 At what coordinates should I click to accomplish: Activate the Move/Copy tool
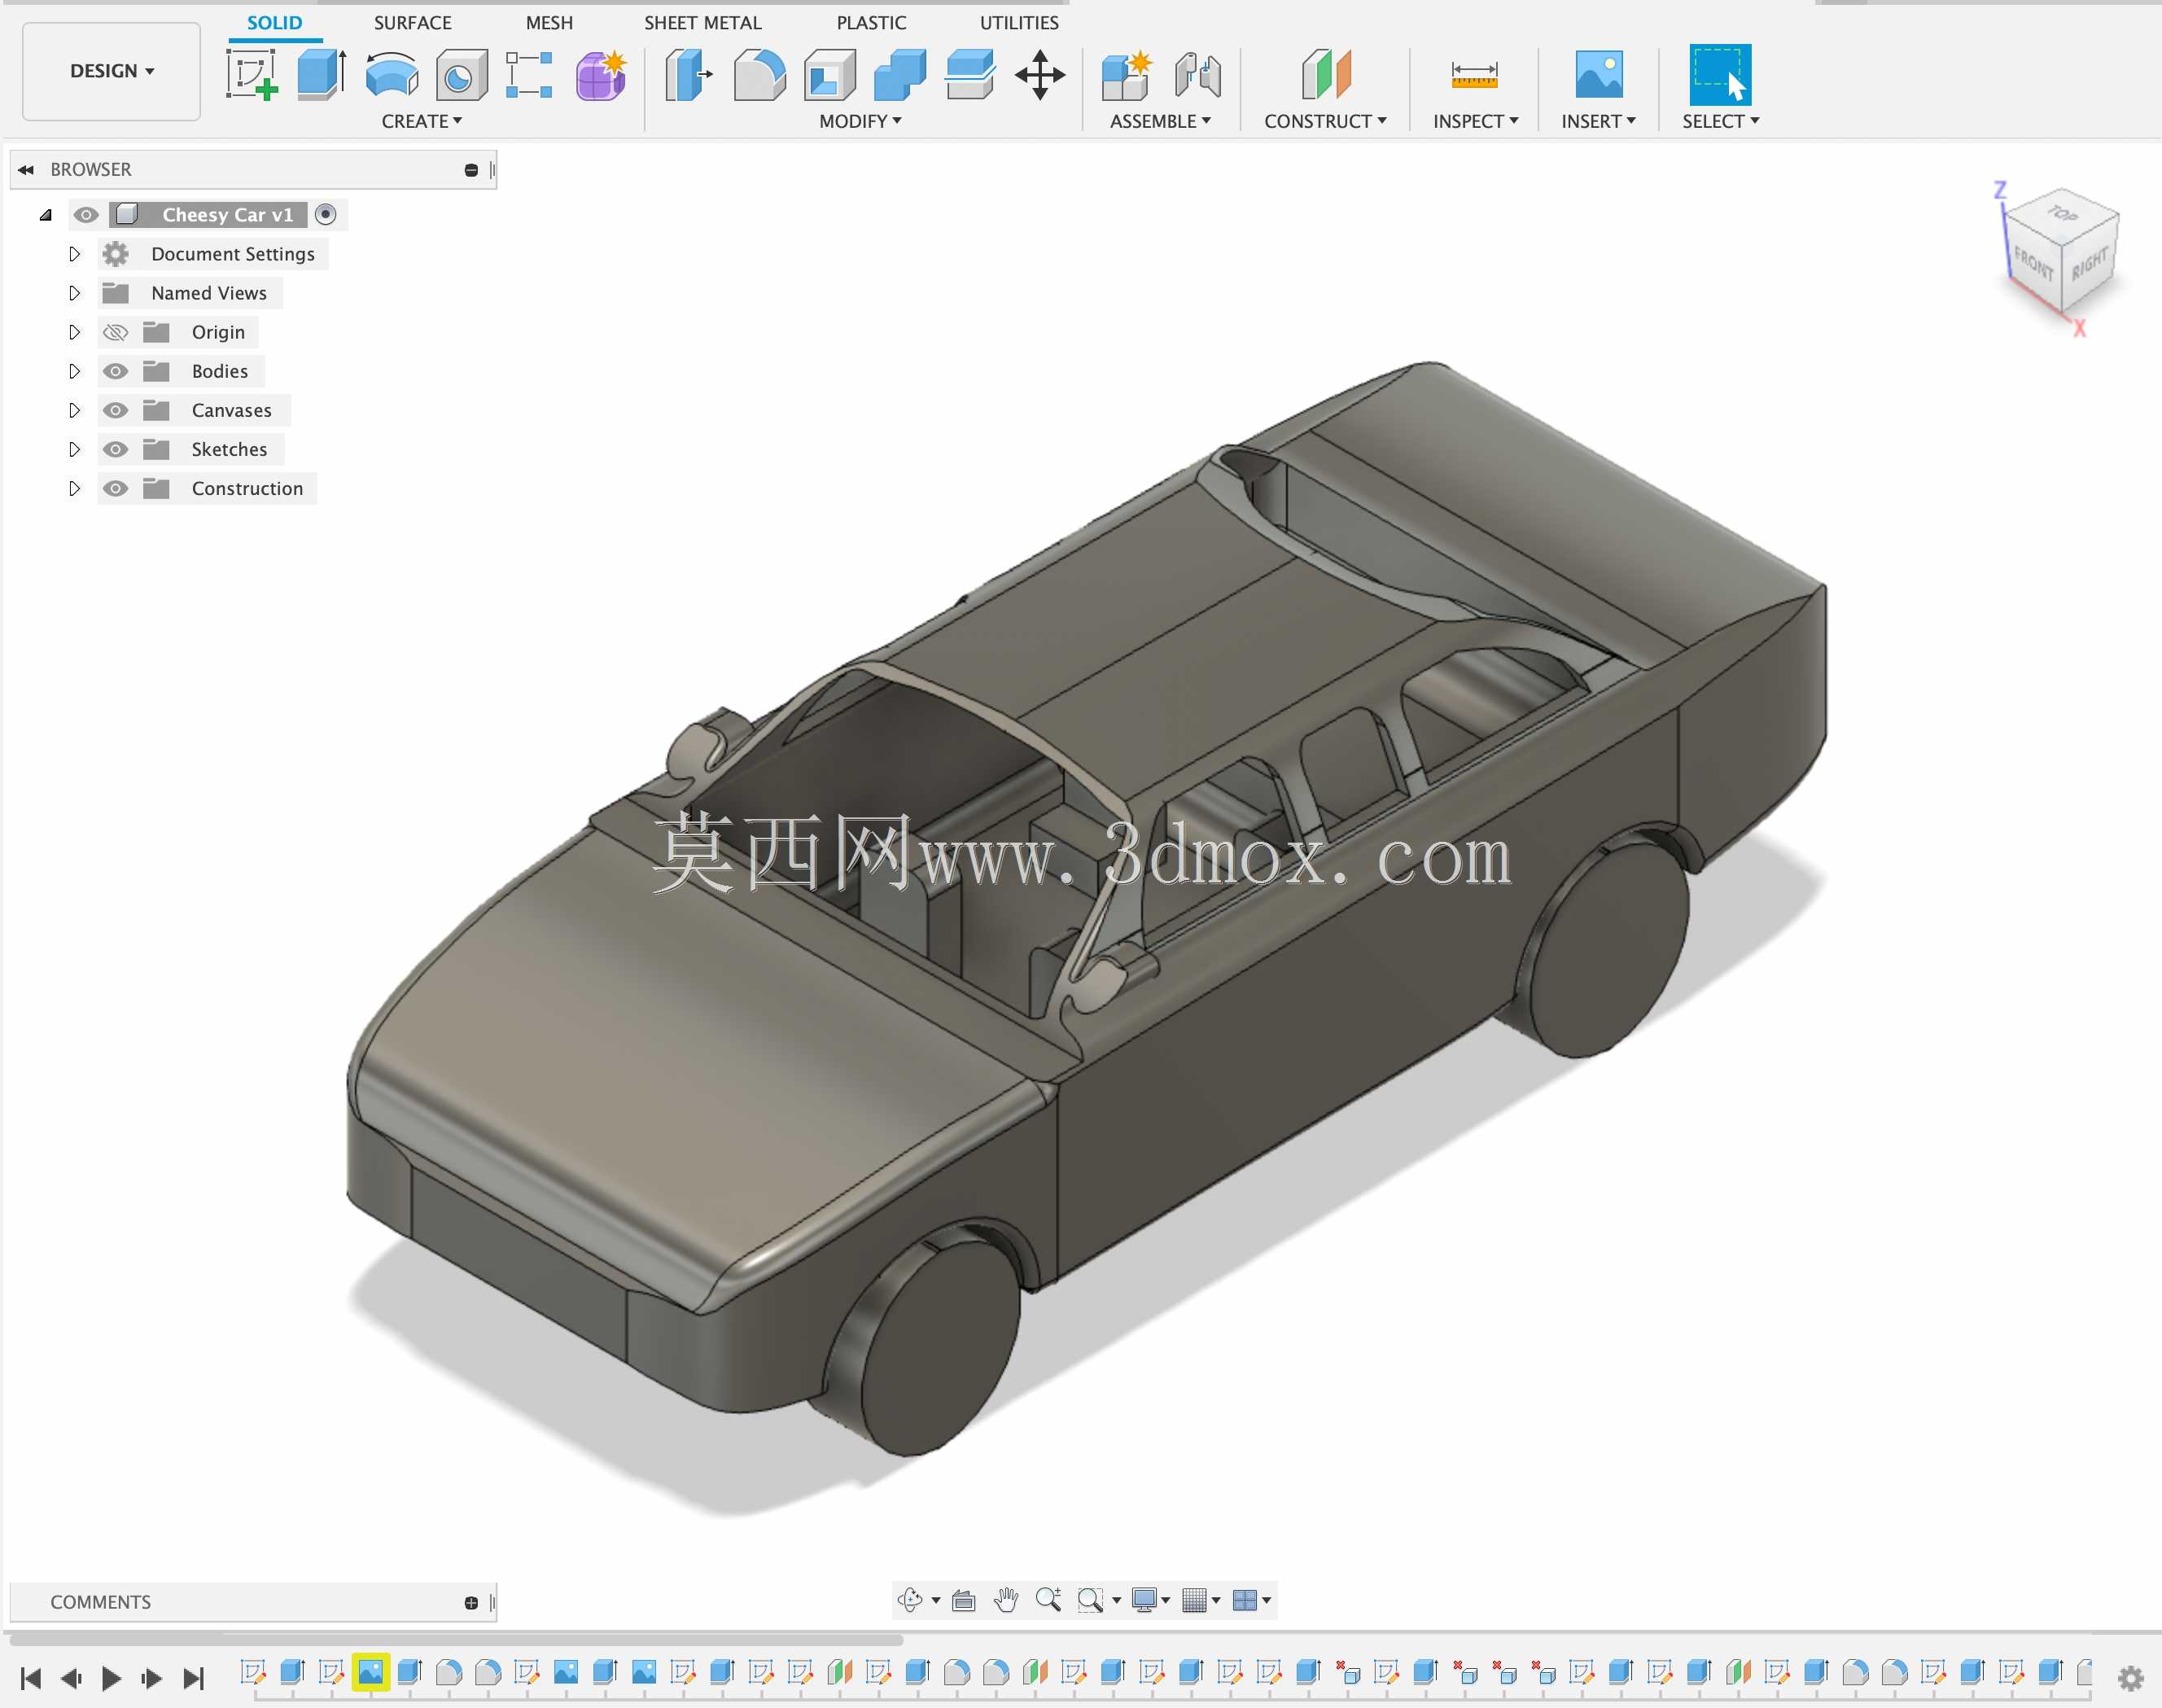(x=1040, y=75)
